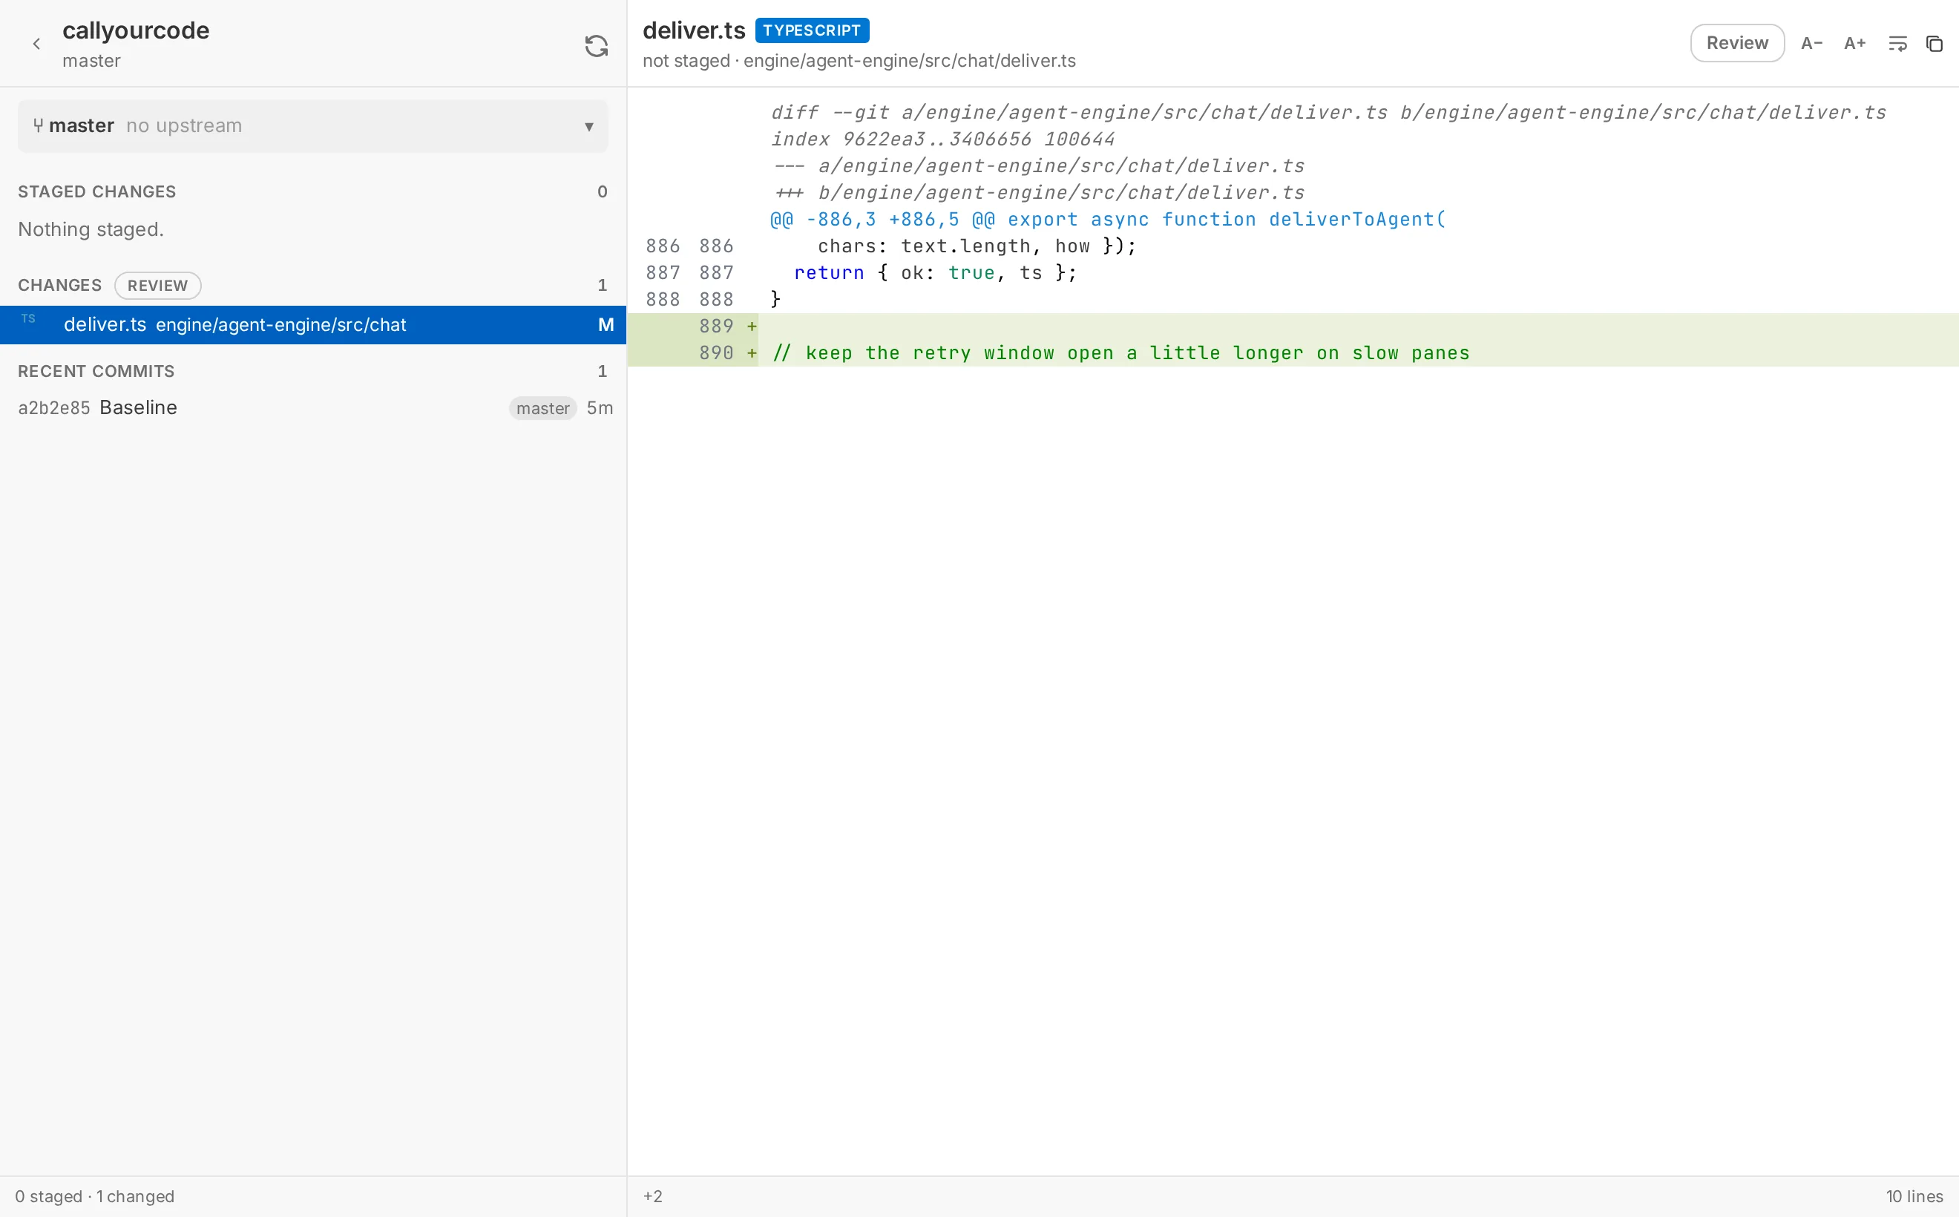The height and width of the screenshot is (1217, 1959).
Task: Click the 'return { ok: true, ts };' line
Action: tap(935, 274)
